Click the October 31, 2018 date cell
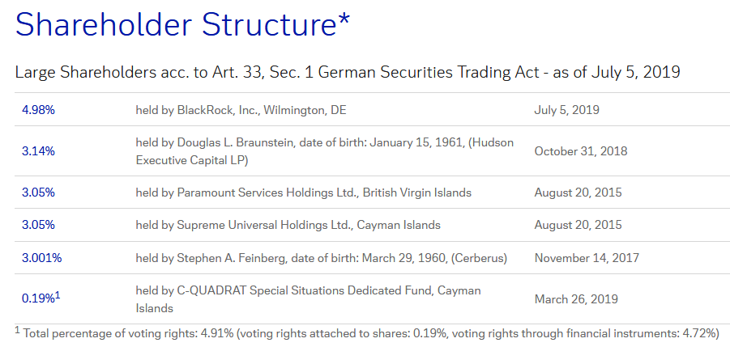The width and height of the screenshot is (730, 347). tap(581, 151)
